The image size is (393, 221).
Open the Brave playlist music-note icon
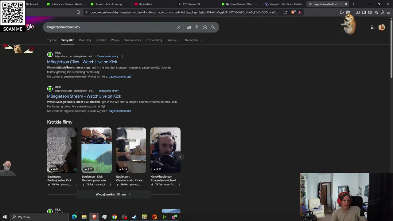click(x=358, y=12)
